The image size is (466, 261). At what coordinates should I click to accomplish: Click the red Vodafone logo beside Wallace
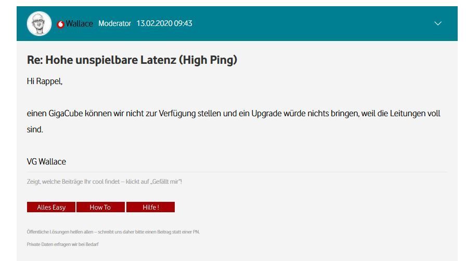tap(61, 24)
